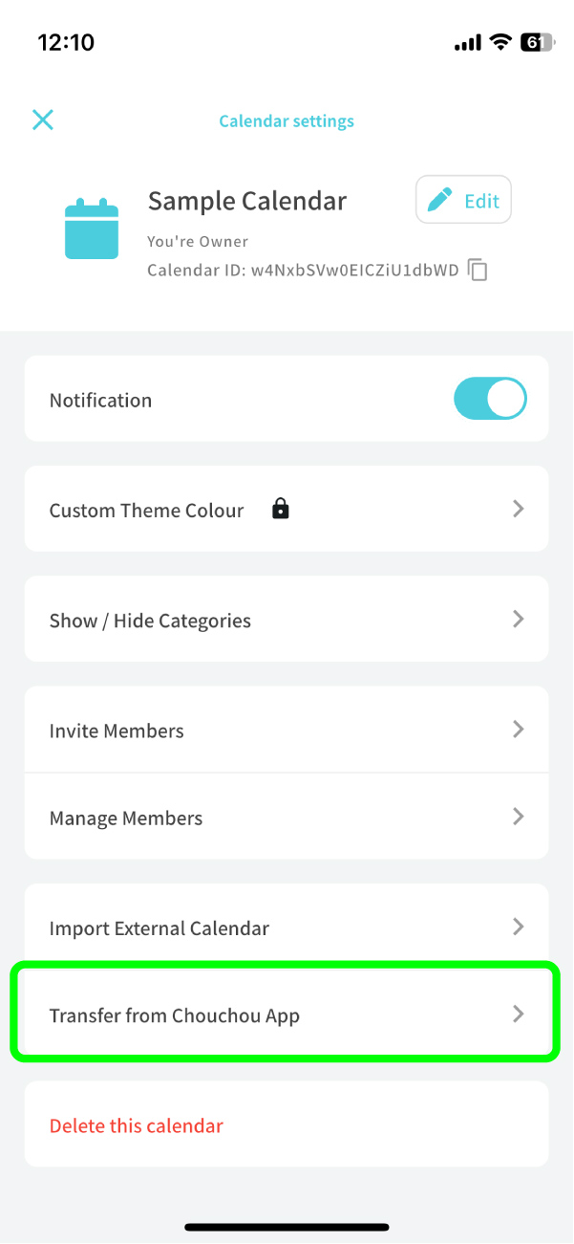The height and width of the screenshot is (1244, 574).
Task: Select Import External Calendar option
Action: pyautogui.click(x=159, y=928)
